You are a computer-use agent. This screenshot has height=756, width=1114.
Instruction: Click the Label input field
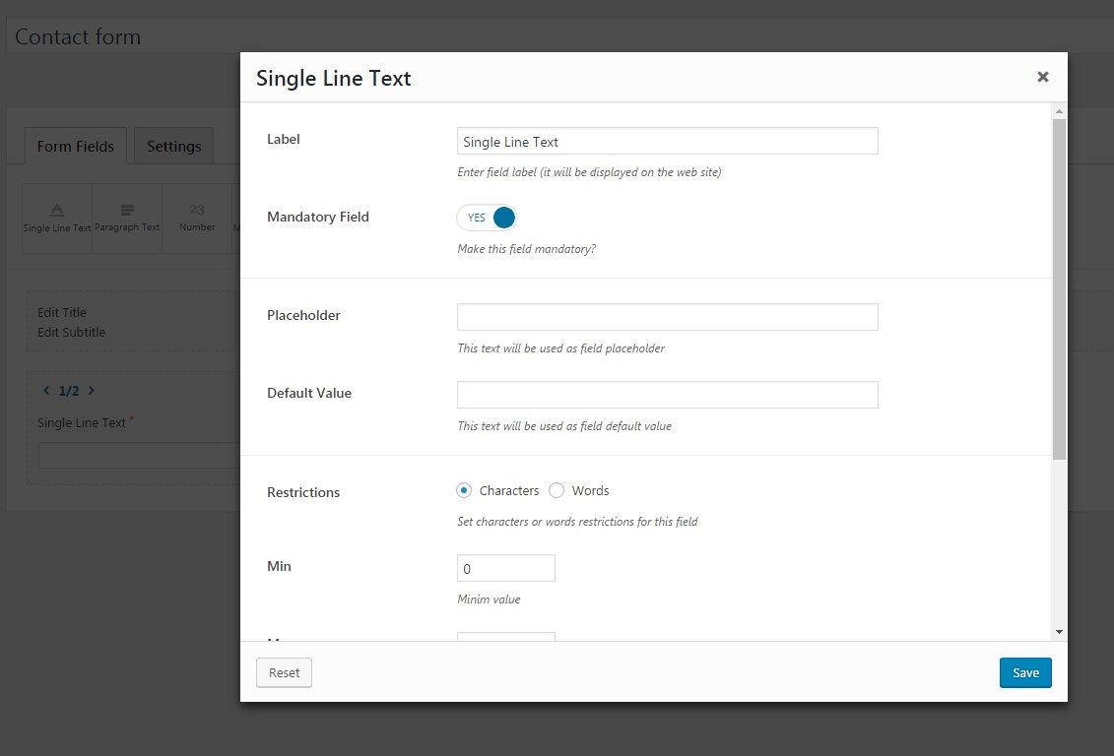coord(667,142)
